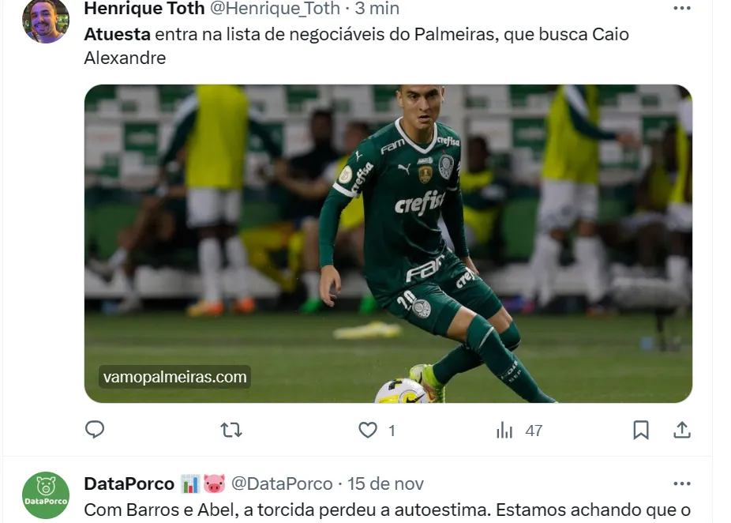
Task: Open @Henrique_Toth handle link
Action: 275,8
